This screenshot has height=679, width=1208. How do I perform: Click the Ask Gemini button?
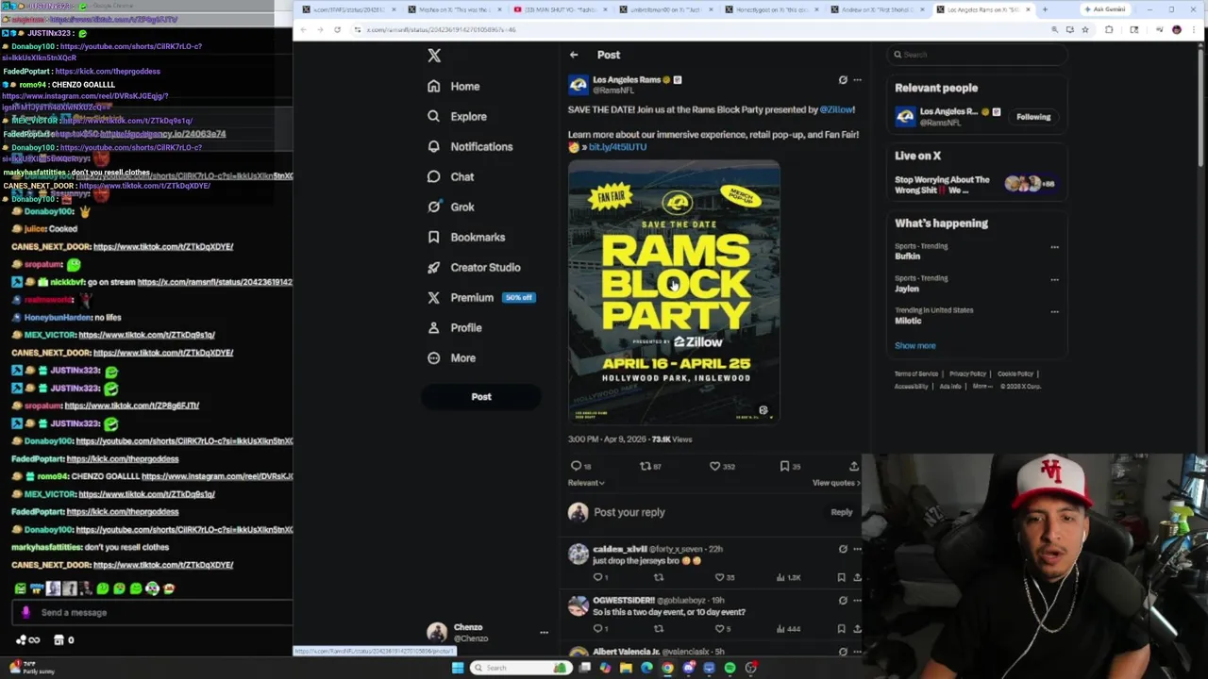pos(1104,9)
